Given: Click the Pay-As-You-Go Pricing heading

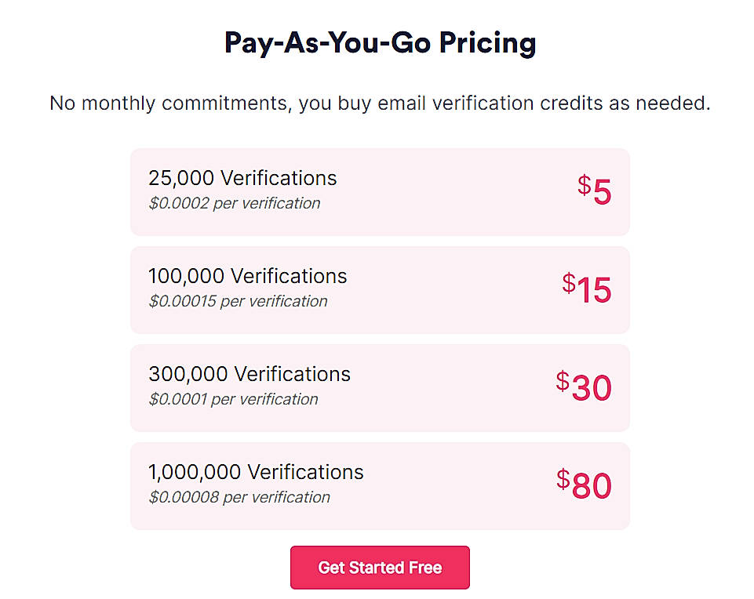Looking at the screenshot, I should (379, 43).
